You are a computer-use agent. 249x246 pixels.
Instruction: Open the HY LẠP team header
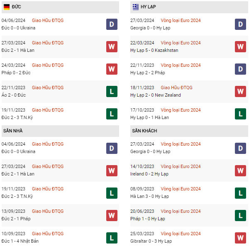149,7
